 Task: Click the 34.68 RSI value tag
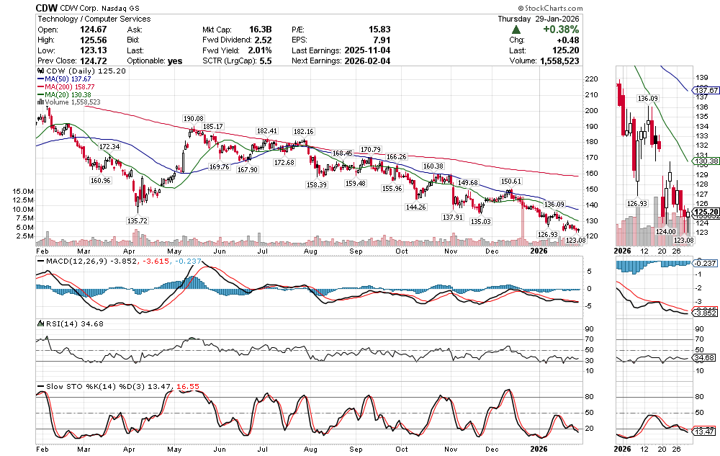(x=704, y=357)
